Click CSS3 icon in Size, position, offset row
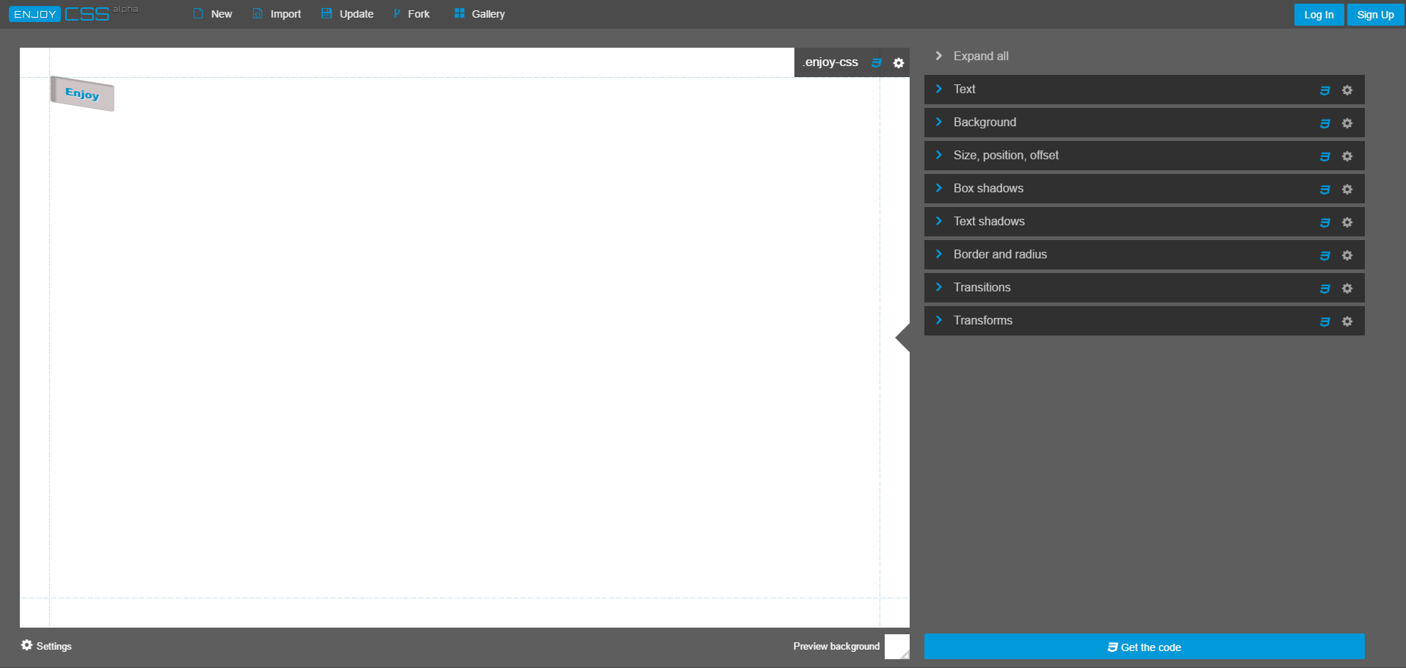 [1325, 156]
